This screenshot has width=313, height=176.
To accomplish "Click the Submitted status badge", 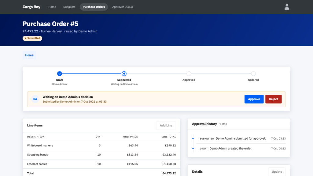I will coord(32,38).
